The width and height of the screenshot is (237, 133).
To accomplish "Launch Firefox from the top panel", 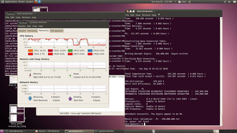I will coord(36,2).
